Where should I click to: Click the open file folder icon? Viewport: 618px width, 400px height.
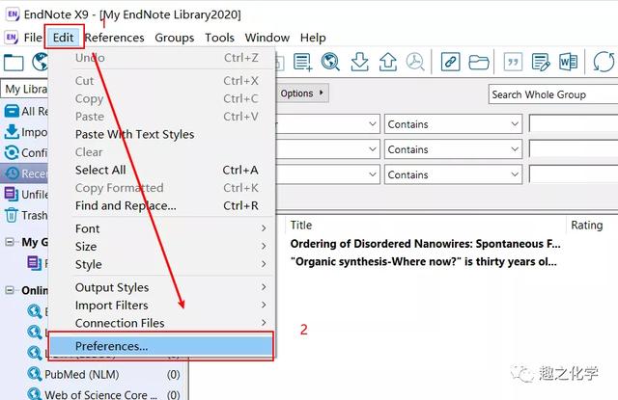pyautogui.click(x=479, y=62)
